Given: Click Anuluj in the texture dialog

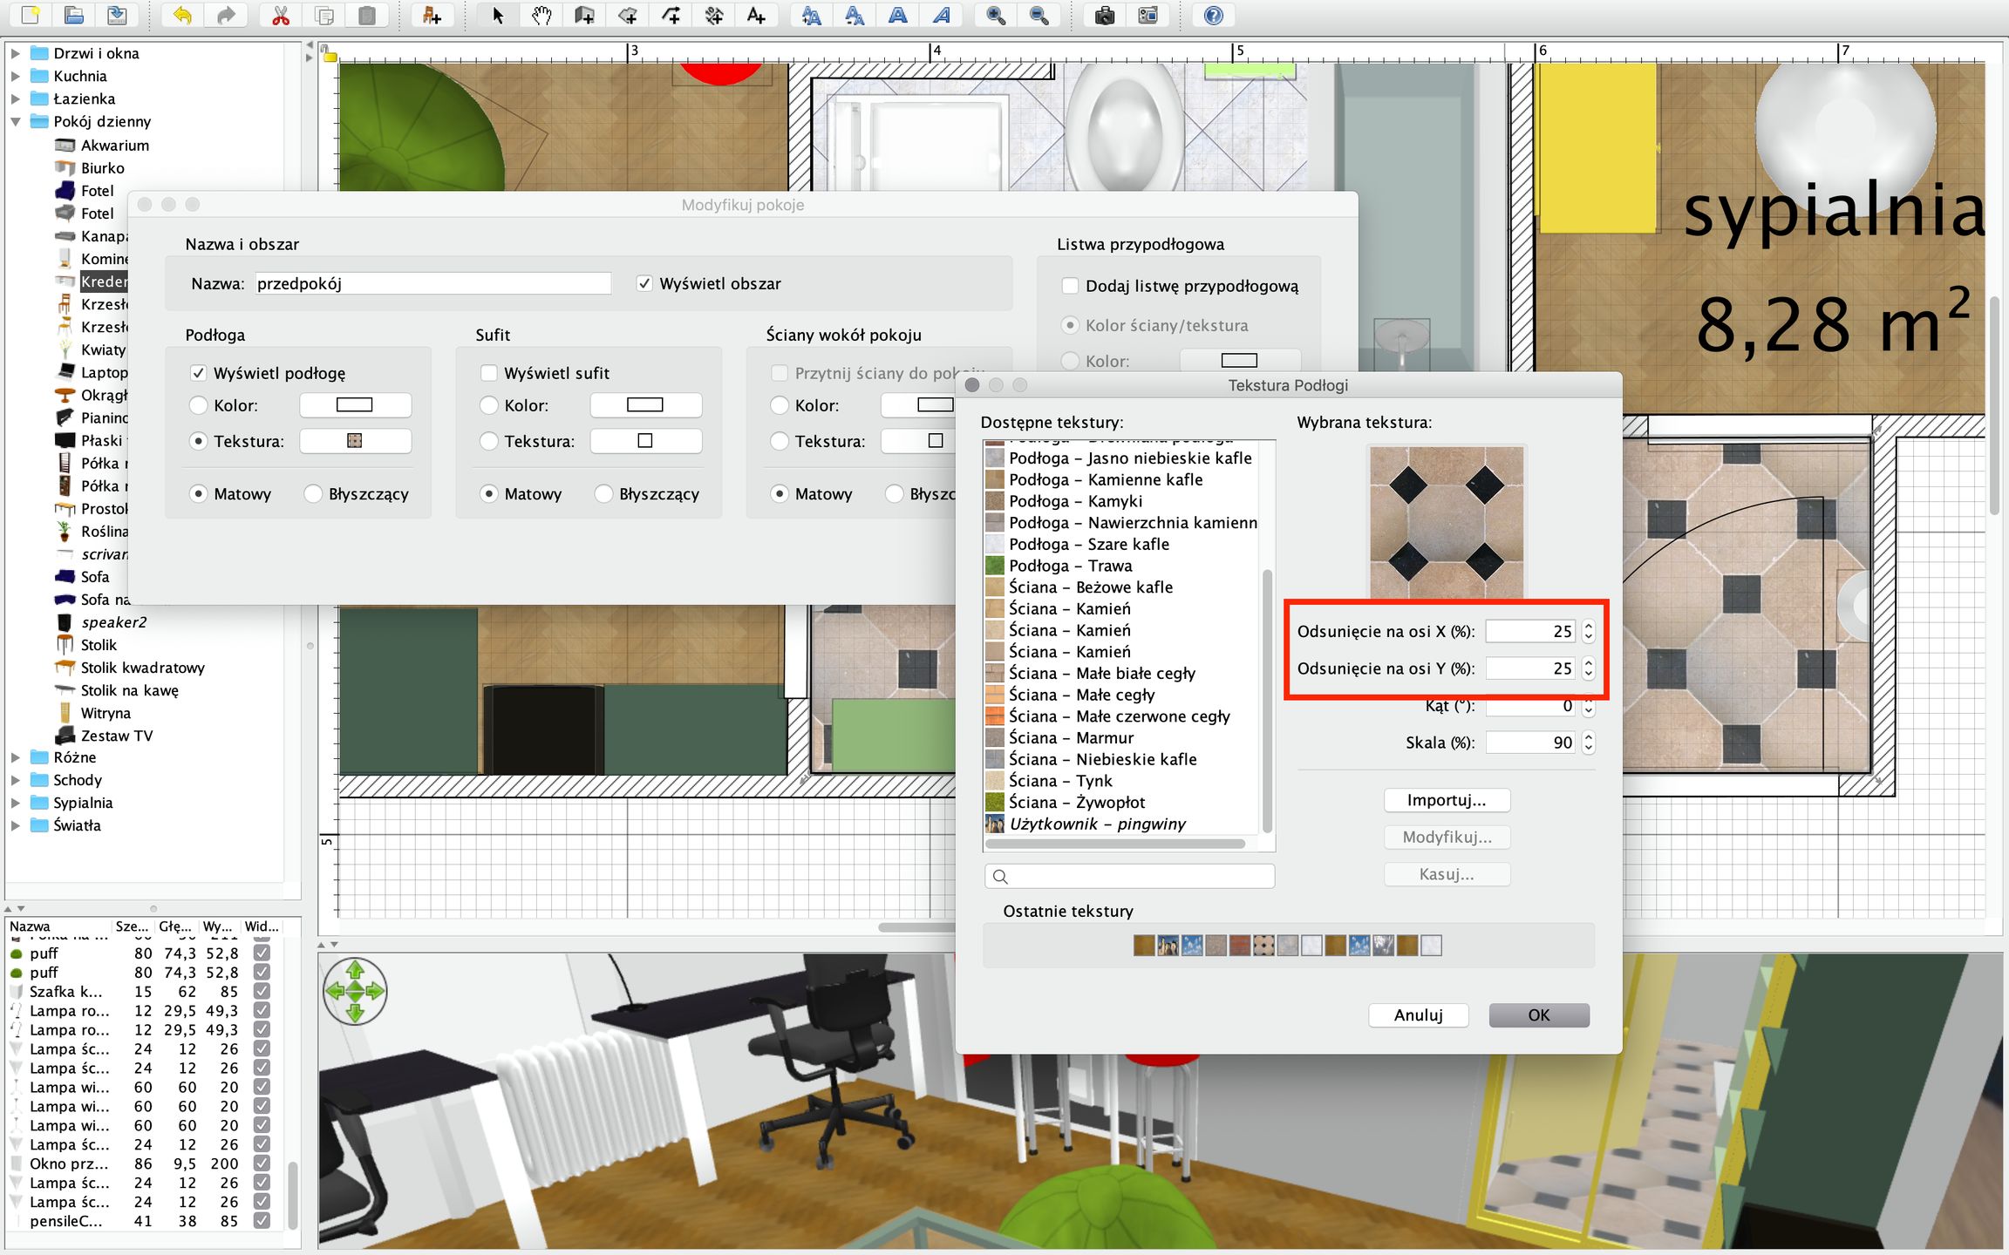Looking at the screenshot, I should (1418, 1015).
